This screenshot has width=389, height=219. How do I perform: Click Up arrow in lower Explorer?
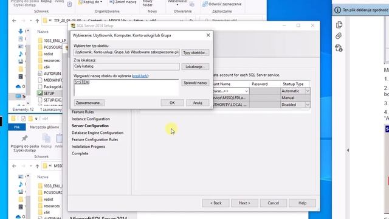click(x=37, y=166)
